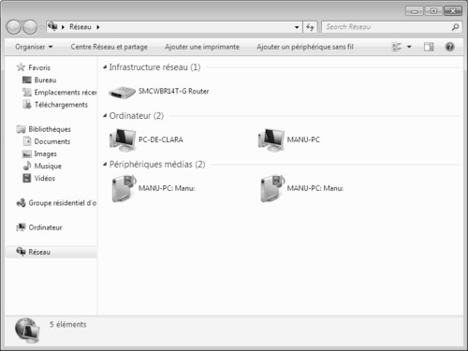
Task: Click the Téléchargements folder icon
Action: (x=27, y=104)
